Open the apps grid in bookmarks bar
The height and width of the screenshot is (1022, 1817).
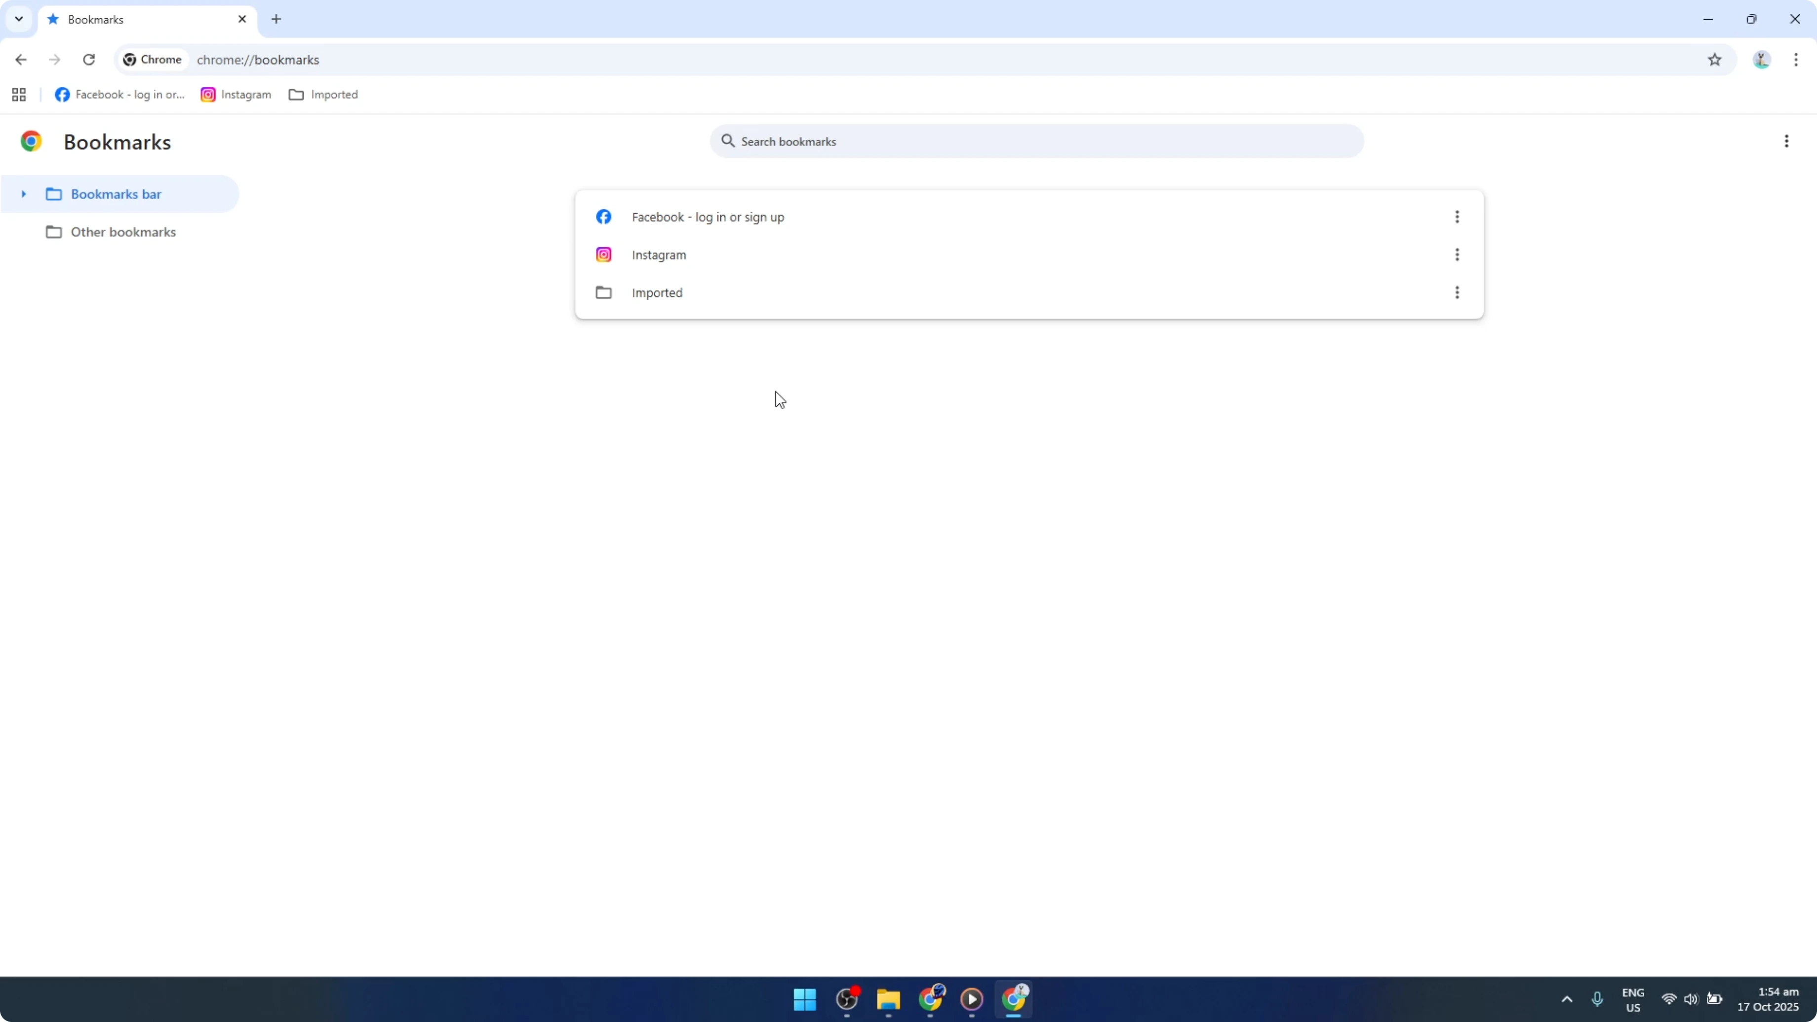pyautogui.click(x=19, y=94)
